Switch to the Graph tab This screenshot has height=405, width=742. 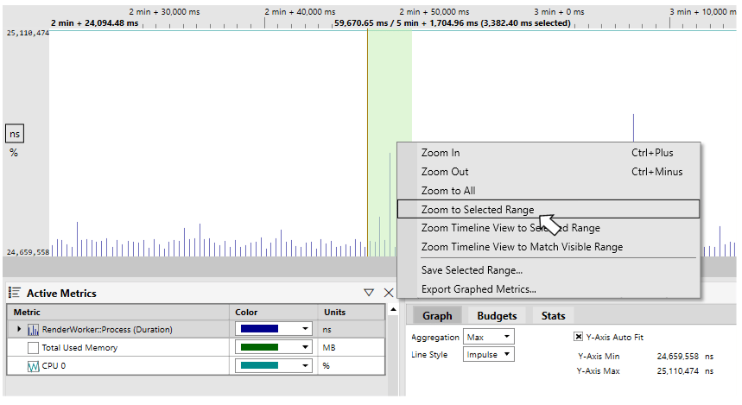437,315
